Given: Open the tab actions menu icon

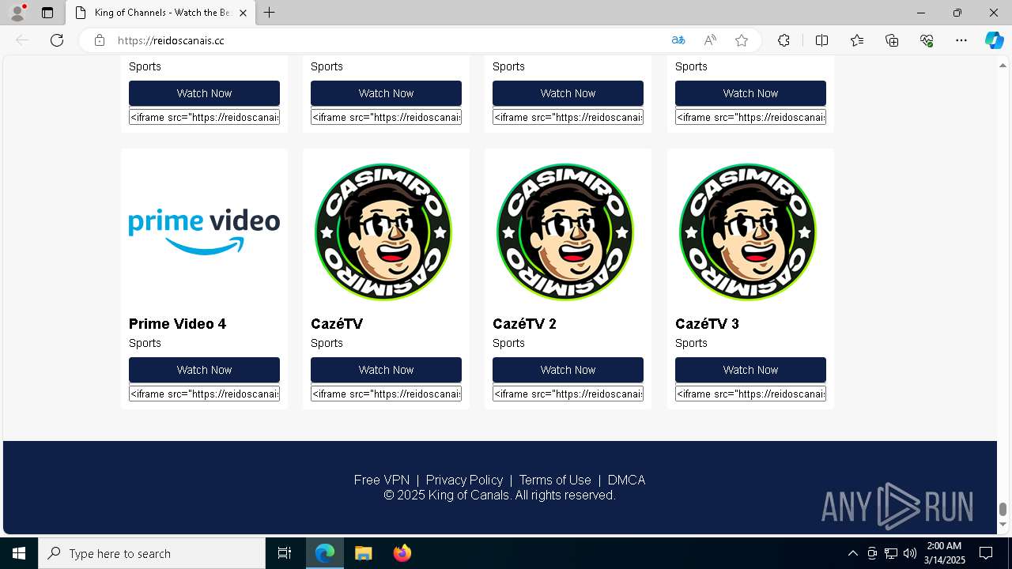Looking at the screenshot, I should tap(47, 13).
